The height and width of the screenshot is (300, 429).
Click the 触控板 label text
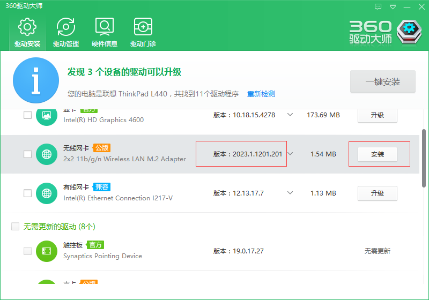(x=73, y=245)
